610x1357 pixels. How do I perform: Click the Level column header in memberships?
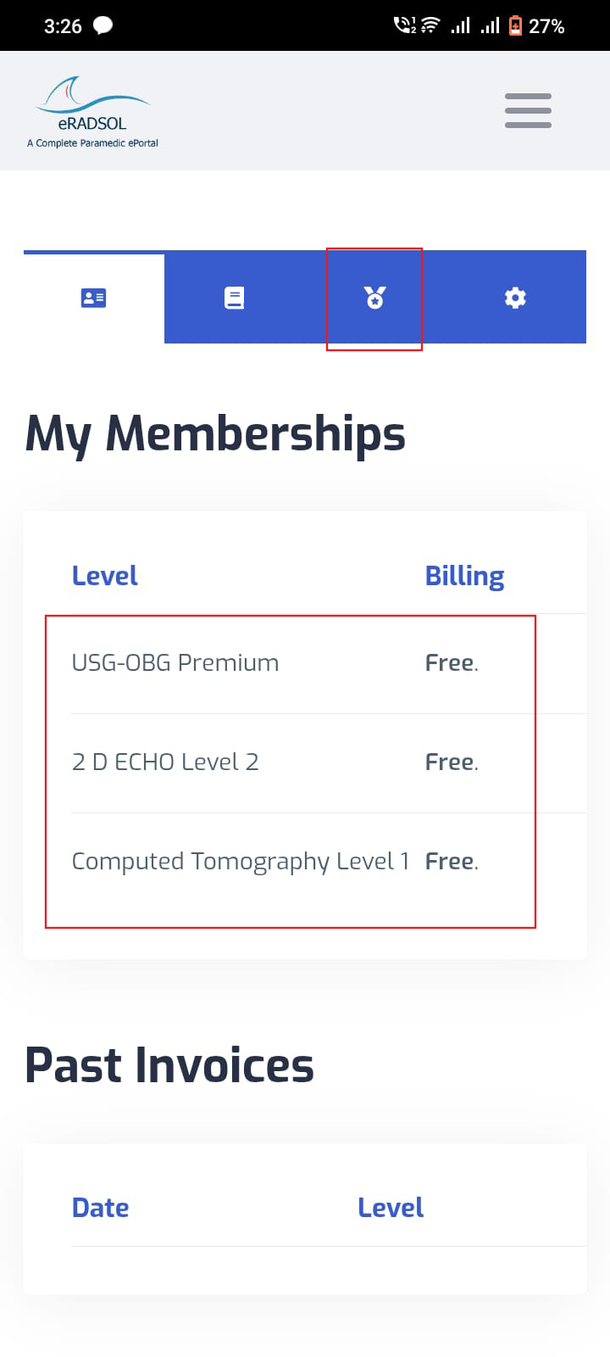click(x=104, y=576)
